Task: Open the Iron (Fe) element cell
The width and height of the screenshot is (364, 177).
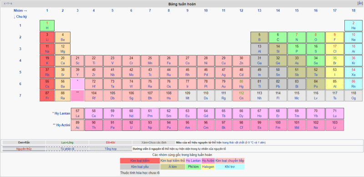Action: coord(168,61)
